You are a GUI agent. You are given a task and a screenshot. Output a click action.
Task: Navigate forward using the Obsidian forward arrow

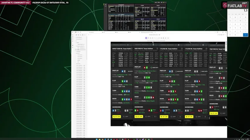click(x=91, y=35)
